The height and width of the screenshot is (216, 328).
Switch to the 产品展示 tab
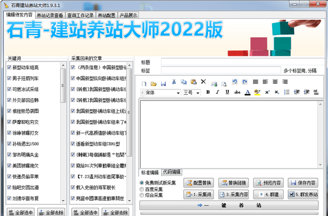(x=129, y=15)
